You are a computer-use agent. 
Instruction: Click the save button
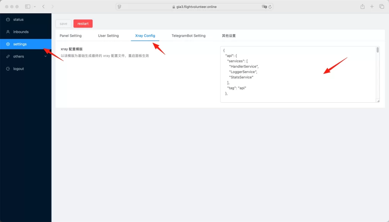tap(63, 23)
